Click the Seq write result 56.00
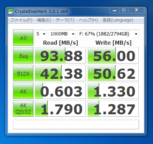 pyautogui.click(x=113, y=55)
